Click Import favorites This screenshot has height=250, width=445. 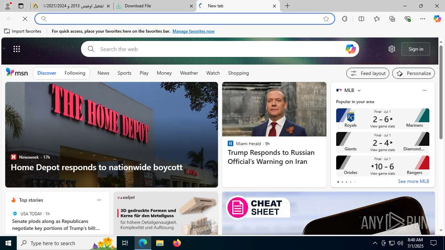(x=23, y=31)
